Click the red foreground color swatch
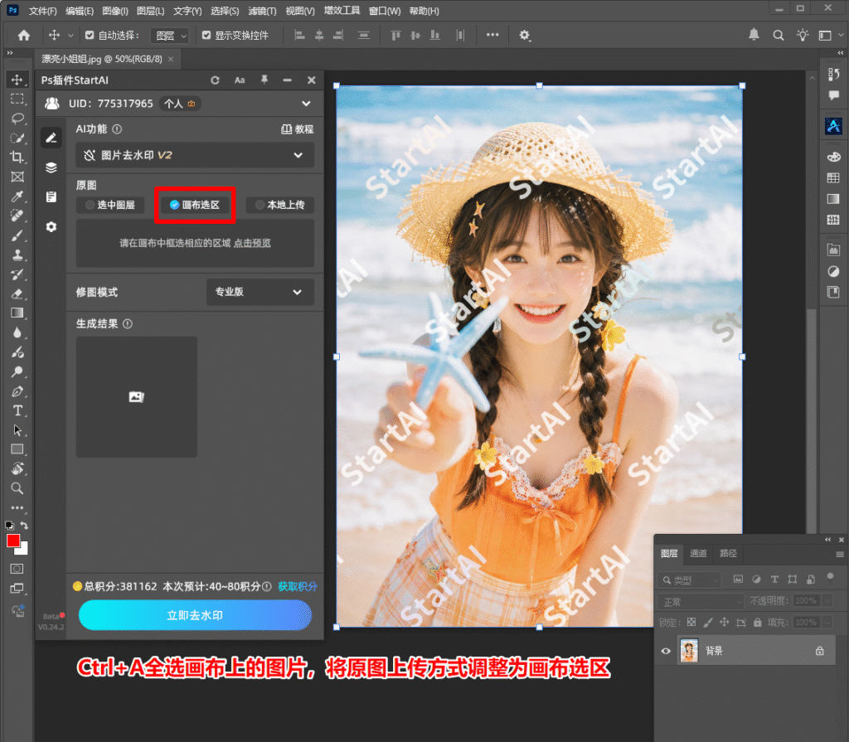The width and height of the screenshot is (849, 742). [x=12, y=540]
